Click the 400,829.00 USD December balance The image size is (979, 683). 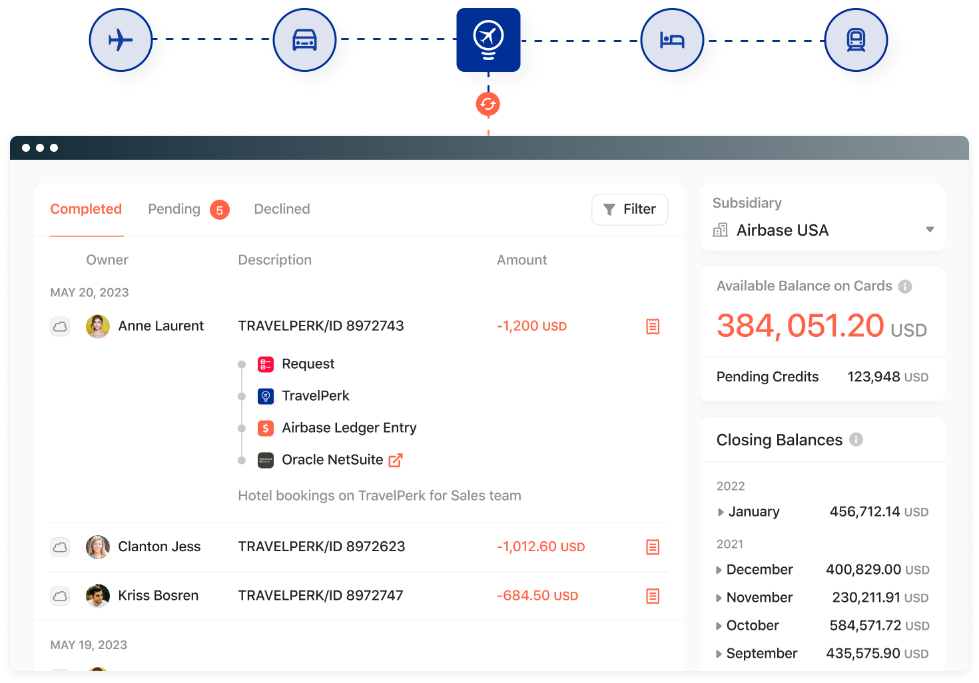tap(878, 570)
